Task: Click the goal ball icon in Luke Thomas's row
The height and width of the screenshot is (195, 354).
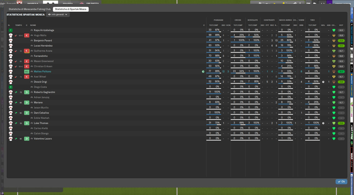Action: point(323,123)
